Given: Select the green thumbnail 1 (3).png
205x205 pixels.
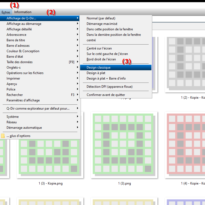Looking at the screenshot, I should click(x=124, y=145).
